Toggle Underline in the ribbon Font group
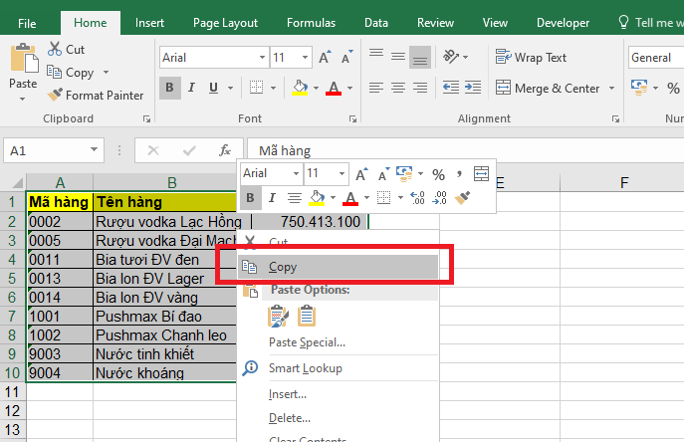The width and height of the screenshot is (684, 442). [217, 88]
